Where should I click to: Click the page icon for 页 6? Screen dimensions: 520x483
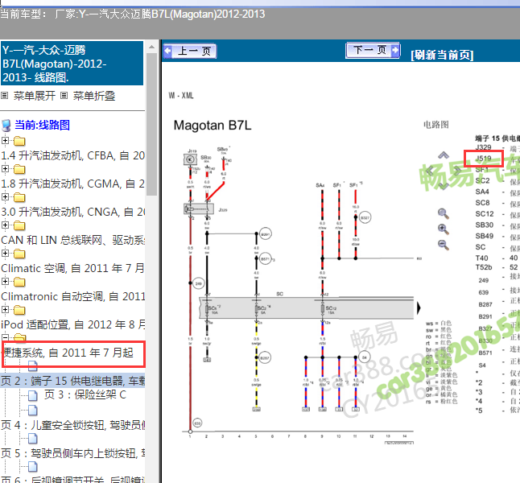32,467
